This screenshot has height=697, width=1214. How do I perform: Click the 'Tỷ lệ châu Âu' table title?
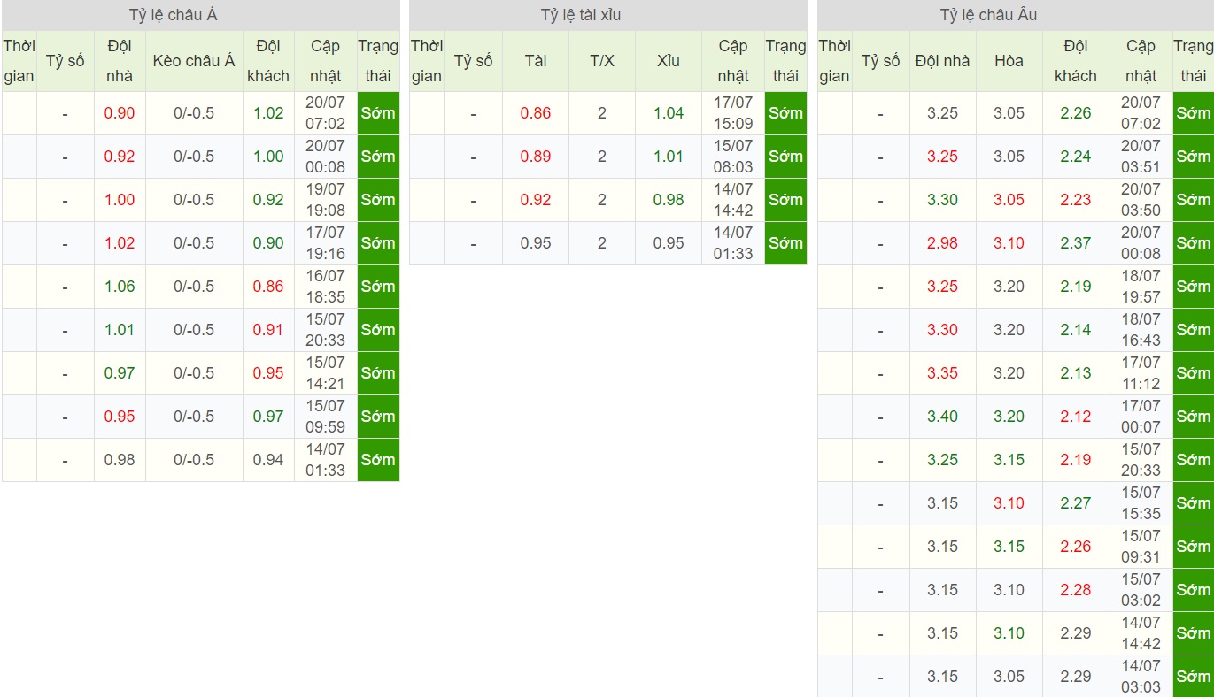pos(989,15)
